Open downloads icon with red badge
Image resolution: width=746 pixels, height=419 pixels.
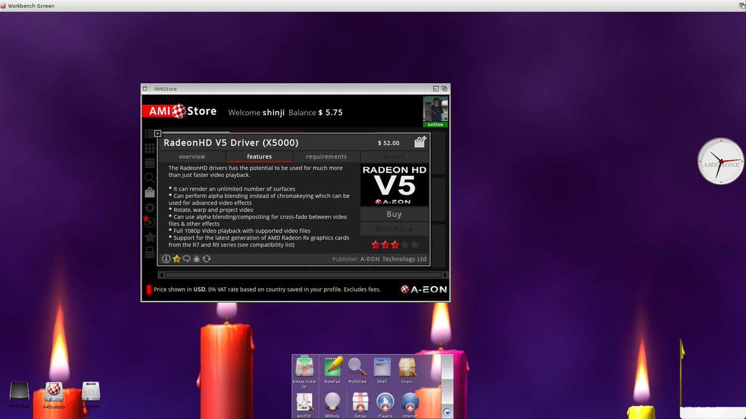pos(149,222)
